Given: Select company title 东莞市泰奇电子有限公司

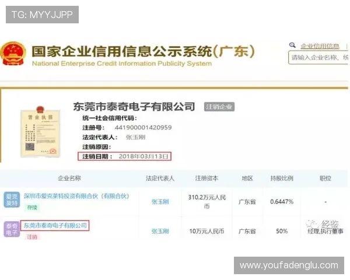Looking at the screenshot, I should pyautogui.click(x=134, y=107).
